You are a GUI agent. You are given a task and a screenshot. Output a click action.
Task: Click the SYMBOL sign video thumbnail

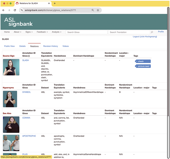click(10, 99)
